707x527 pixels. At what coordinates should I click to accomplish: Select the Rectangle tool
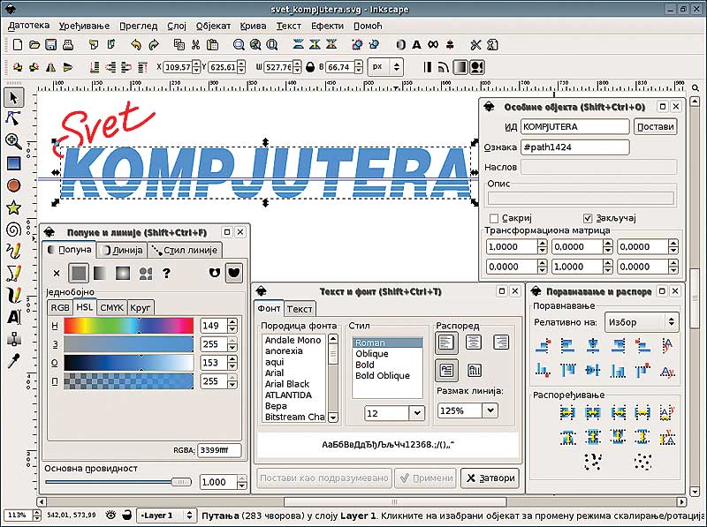13,163
